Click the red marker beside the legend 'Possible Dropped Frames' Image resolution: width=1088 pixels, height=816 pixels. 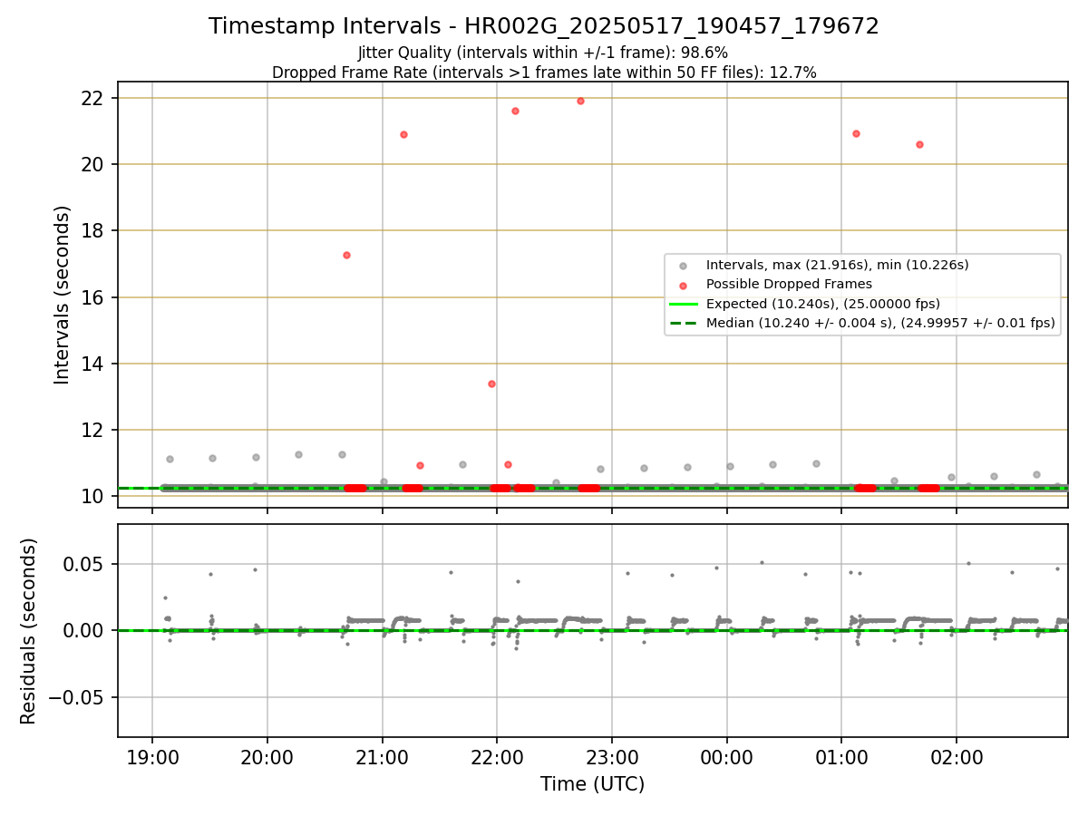(x=683, y=285)
